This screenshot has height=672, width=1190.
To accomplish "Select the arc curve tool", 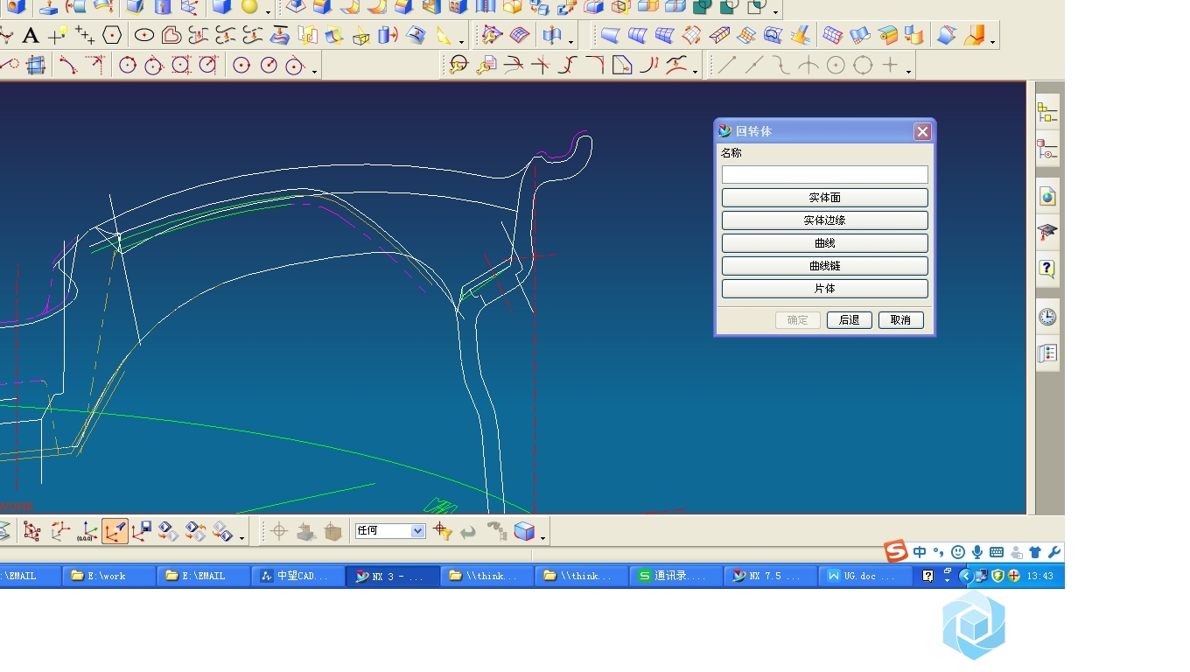I will coord(67,66).
